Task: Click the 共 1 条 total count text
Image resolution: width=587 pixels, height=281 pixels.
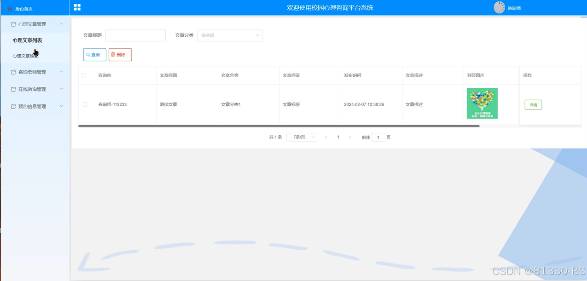Action: coord(275,137)
